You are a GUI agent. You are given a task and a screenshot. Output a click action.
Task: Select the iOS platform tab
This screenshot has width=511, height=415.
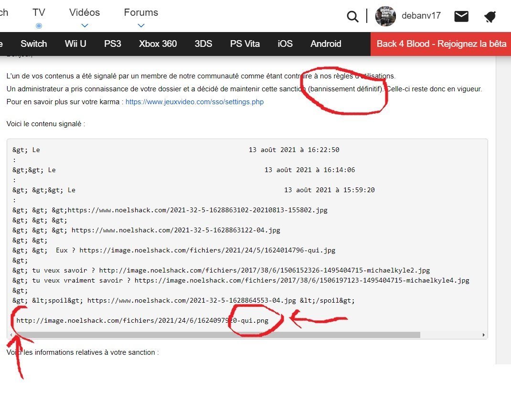click(x=285, y=44)
